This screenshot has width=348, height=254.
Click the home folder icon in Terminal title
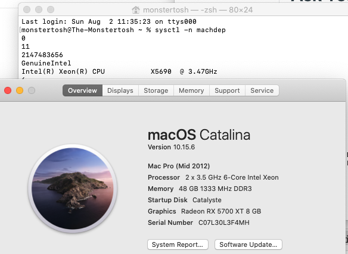point(136,10)
